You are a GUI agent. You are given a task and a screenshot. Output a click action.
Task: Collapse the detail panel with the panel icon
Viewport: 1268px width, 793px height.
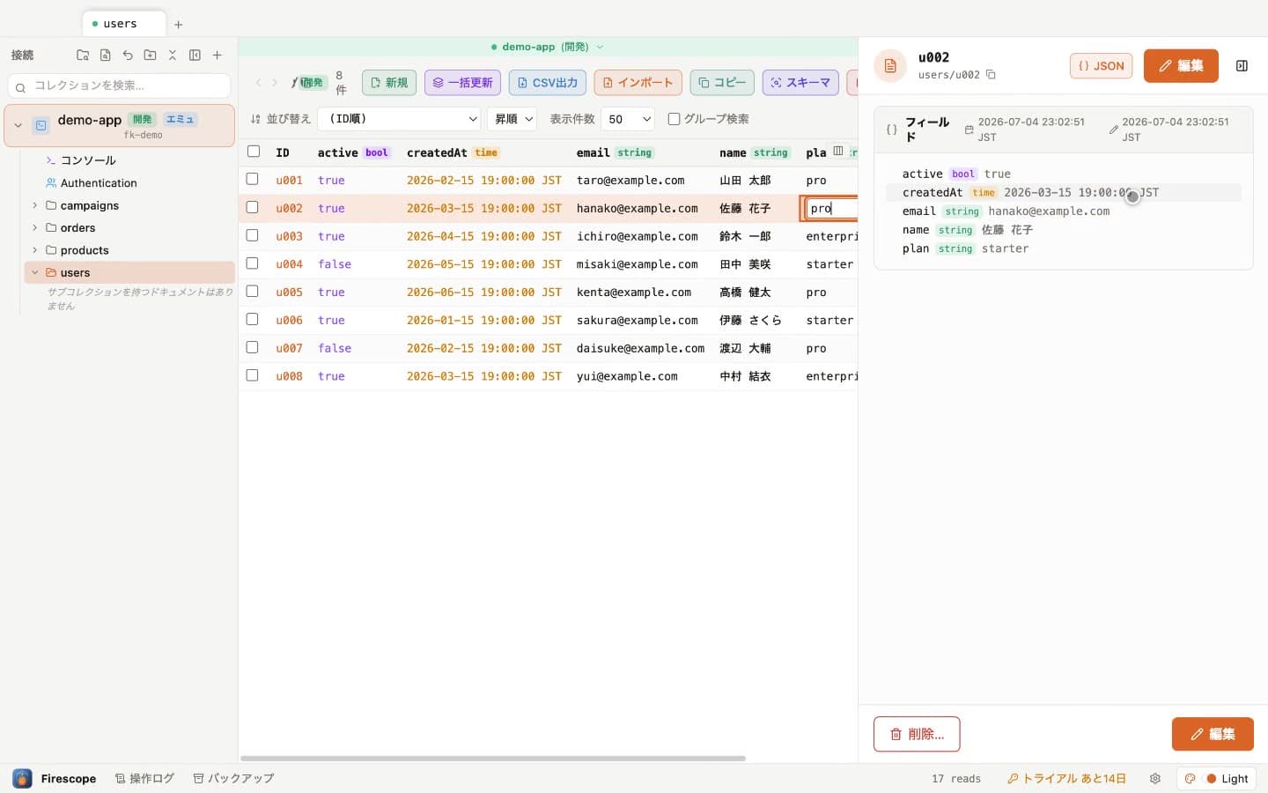point(1242,66)
